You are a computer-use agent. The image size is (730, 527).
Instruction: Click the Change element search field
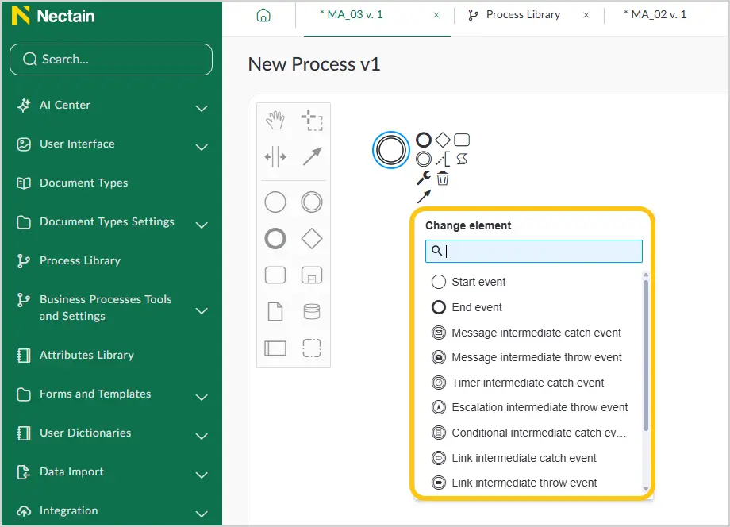click(x=533, y=252)
